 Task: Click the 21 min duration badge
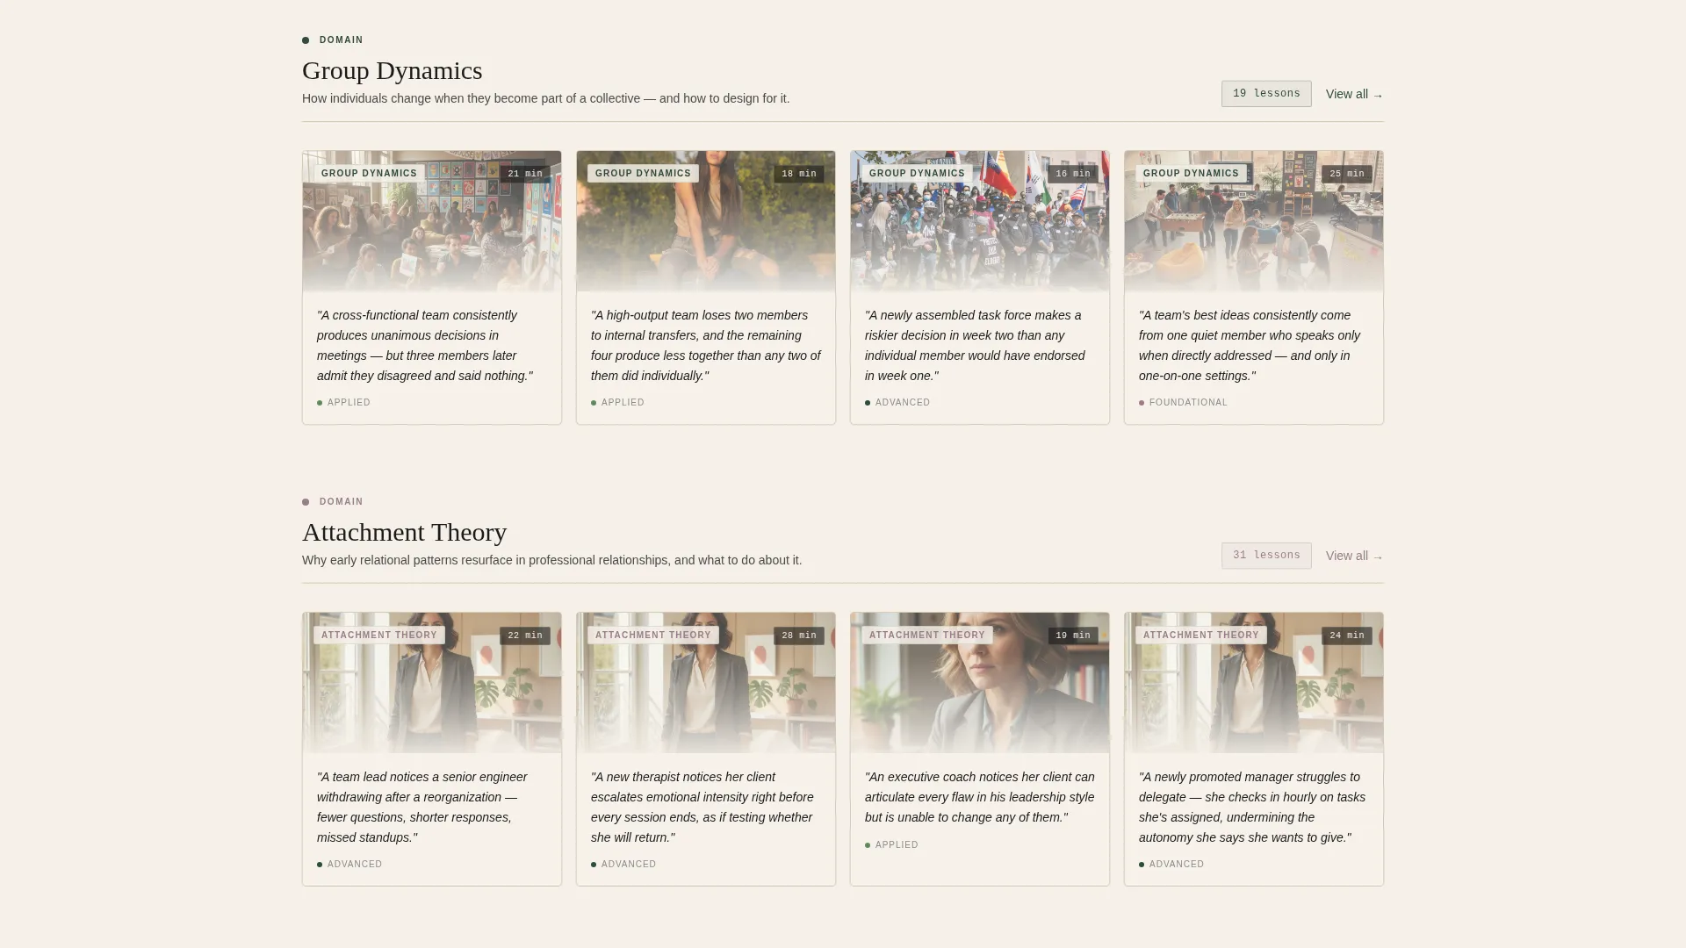(x=525, y=174)
